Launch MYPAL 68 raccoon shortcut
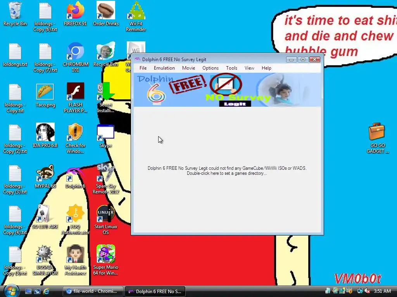 [45, 176]
